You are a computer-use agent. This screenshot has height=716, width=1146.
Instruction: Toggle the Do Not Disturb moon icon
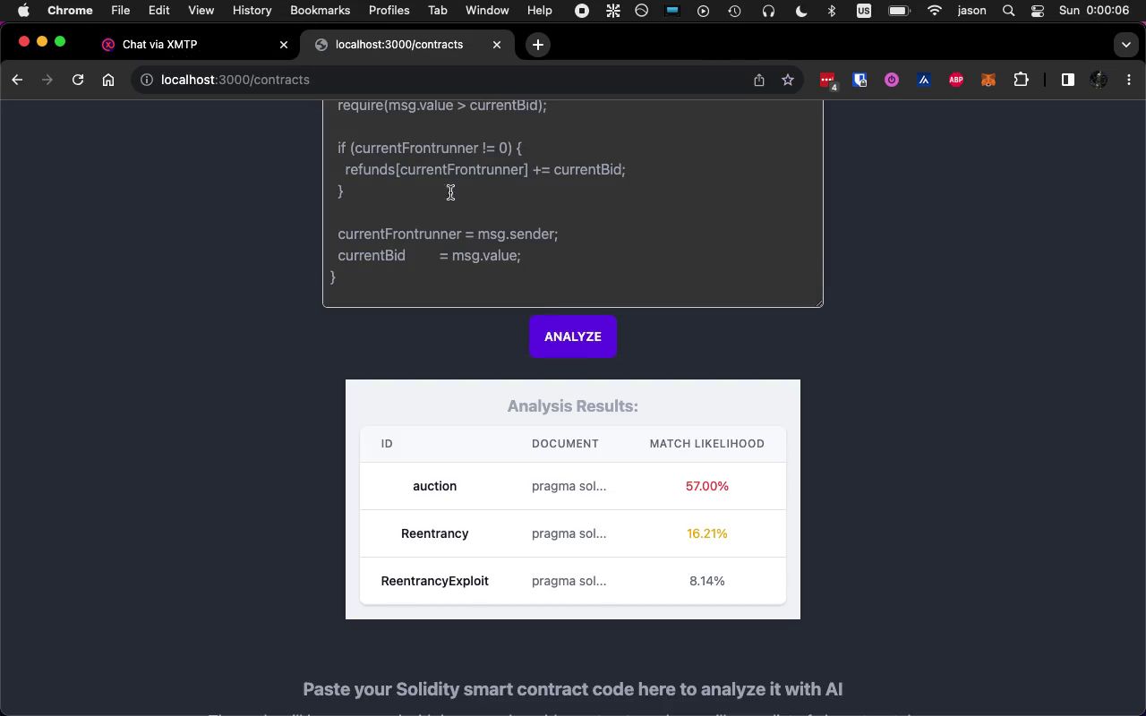pyautogui.click(x=800, y=11)
